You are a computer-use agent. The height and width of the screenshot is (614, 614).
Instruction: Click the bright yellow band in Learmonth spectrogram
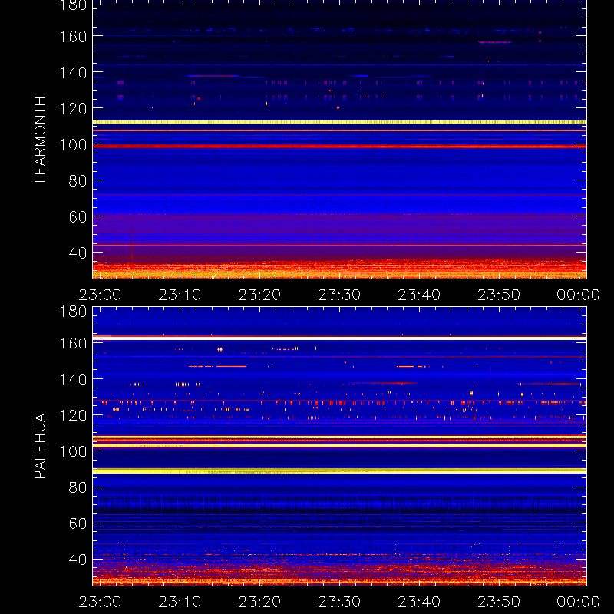coord(339,122)
